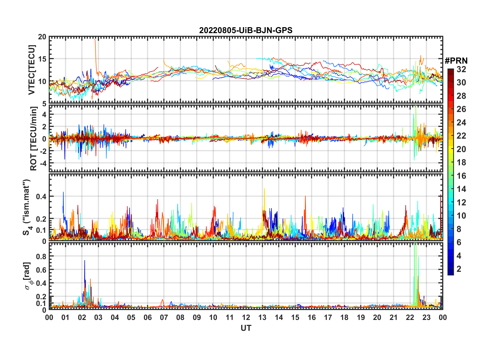This screenshot has height=344, width=492.
Task: Select the #PRN colorbar title
Action: (456, 61)
